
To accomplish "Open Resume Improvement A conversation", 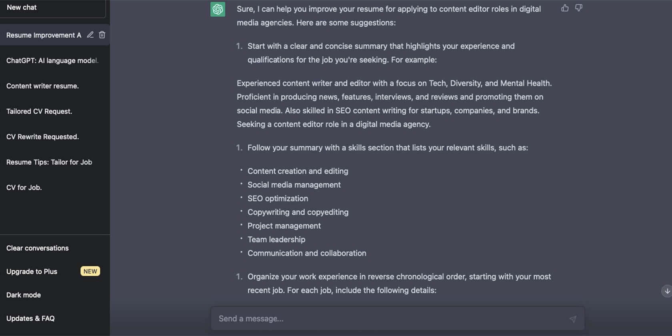I will [44, 35].
